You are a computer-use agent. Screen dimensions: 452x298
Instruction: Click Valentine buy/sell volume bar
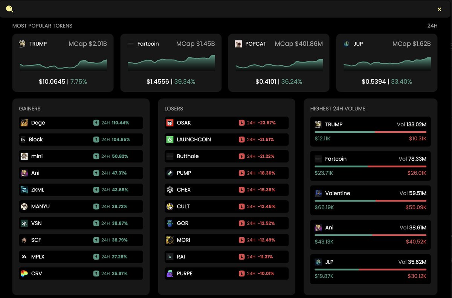371,201
